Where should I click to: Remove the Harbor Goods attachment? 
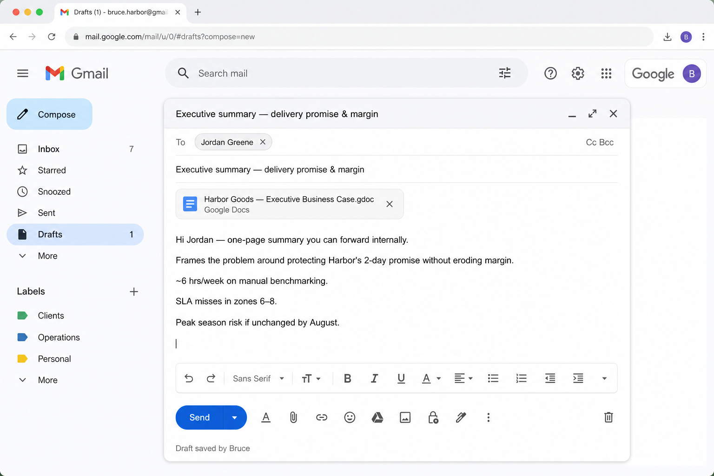tap(390, 204)
